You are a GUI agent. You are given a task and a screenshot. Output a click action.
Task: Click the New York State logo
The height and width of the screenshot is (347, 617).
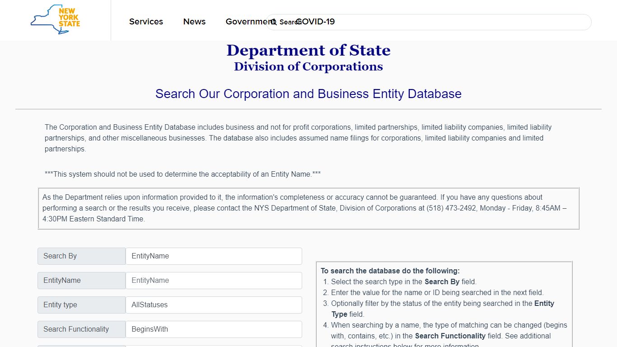coord(55,19)
